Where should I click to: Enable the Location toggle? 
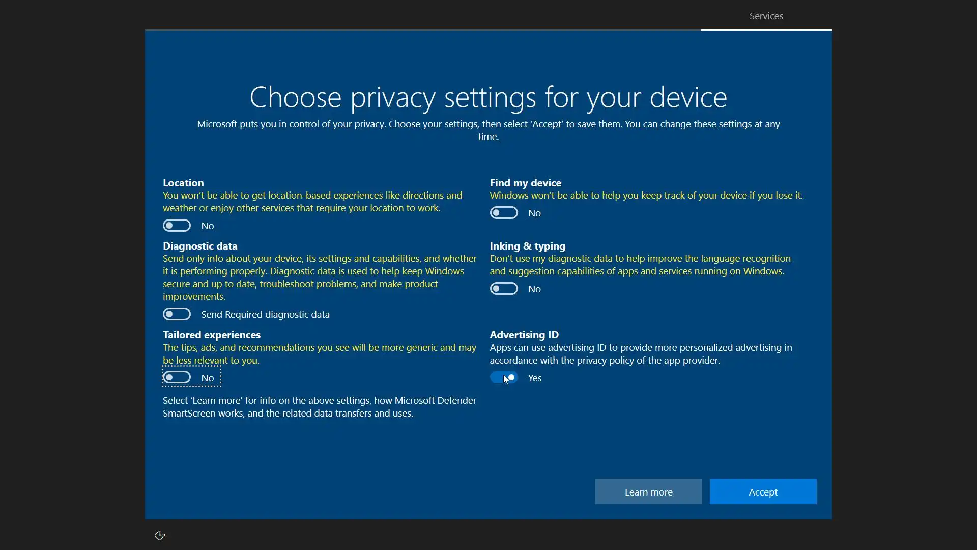pos(177,226)
